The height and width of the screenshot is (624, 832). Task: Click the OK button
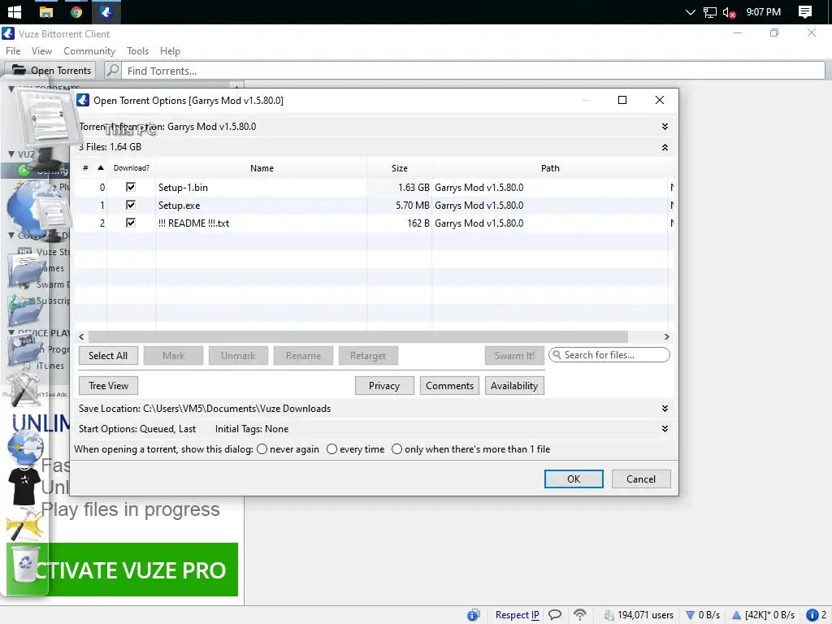point(574,479)
